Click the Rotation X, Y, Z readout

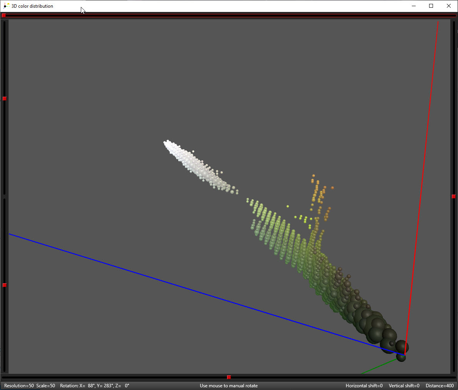[95, 386]
